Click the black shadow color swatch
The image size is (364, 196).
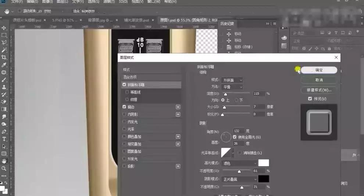coord(264,179)
